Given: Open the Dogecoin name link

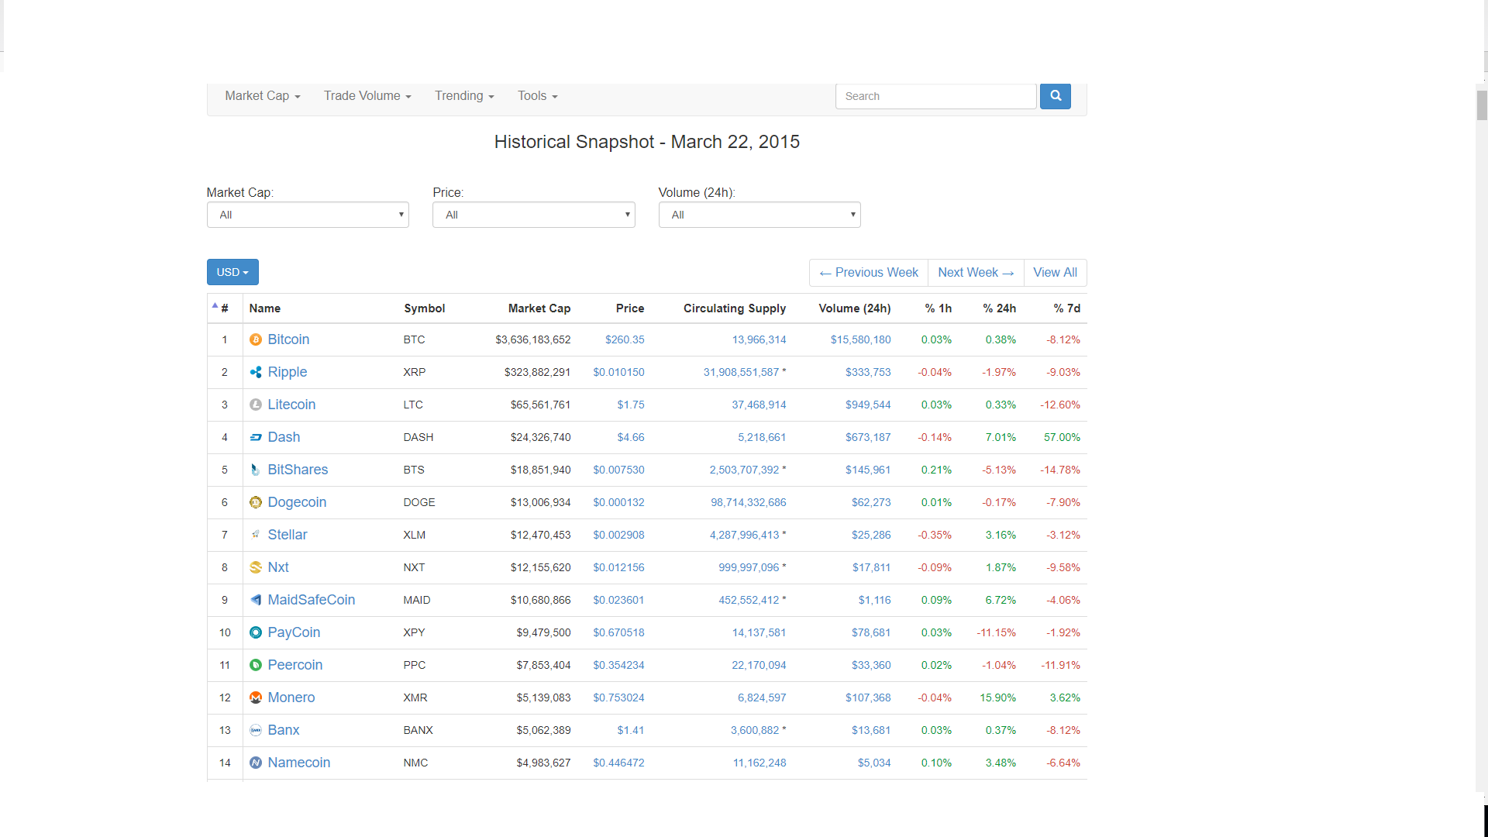Looking at the screenshot, I should point(297,502).
